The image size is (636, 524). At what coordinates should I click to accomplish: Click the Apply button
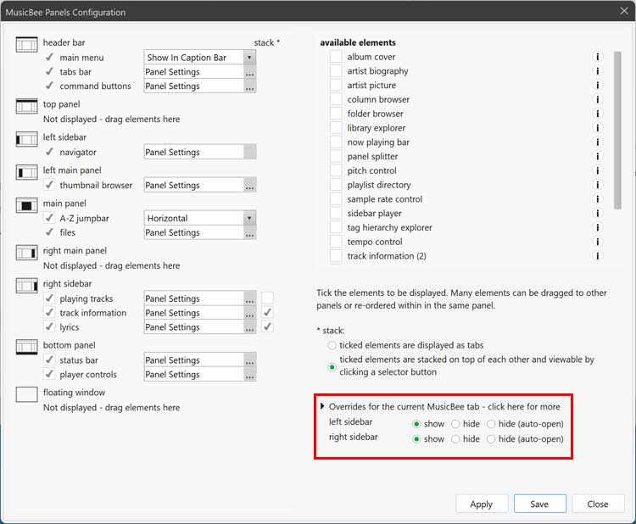point(482,504)
